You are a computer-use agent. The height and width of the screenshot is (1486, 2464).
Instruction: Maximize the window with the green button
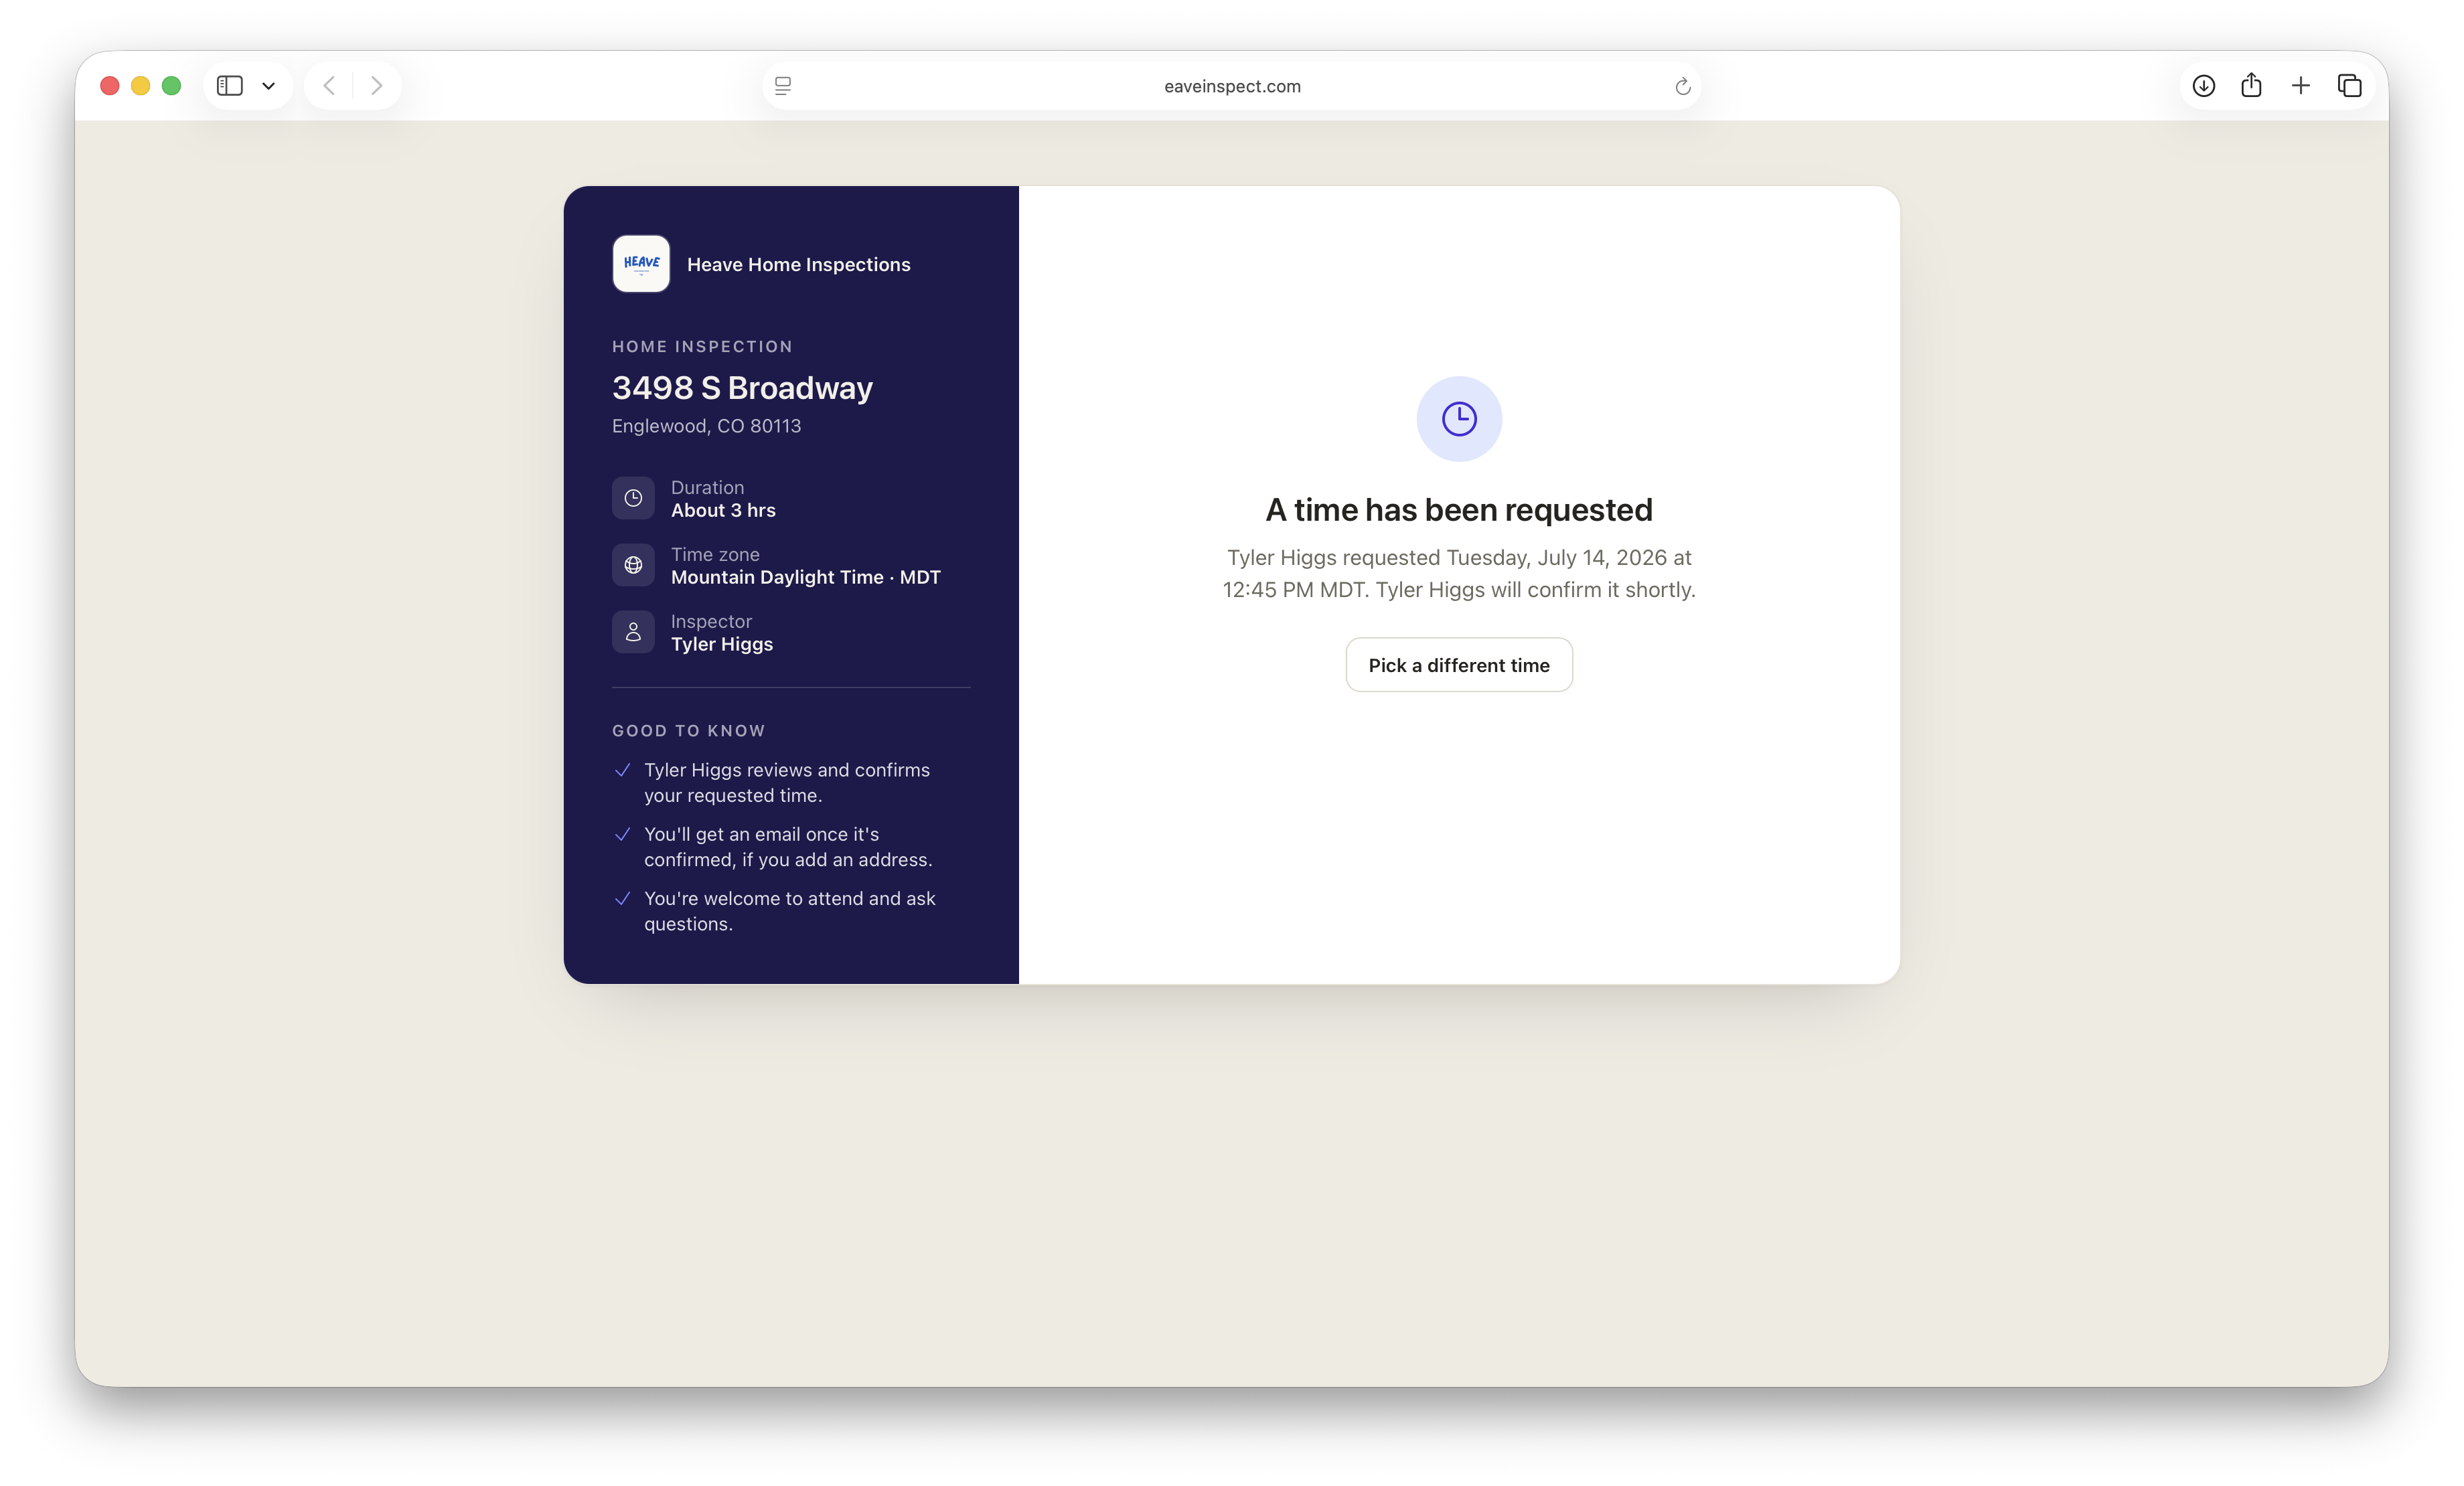pyautogui.click(x=171, y=86)
